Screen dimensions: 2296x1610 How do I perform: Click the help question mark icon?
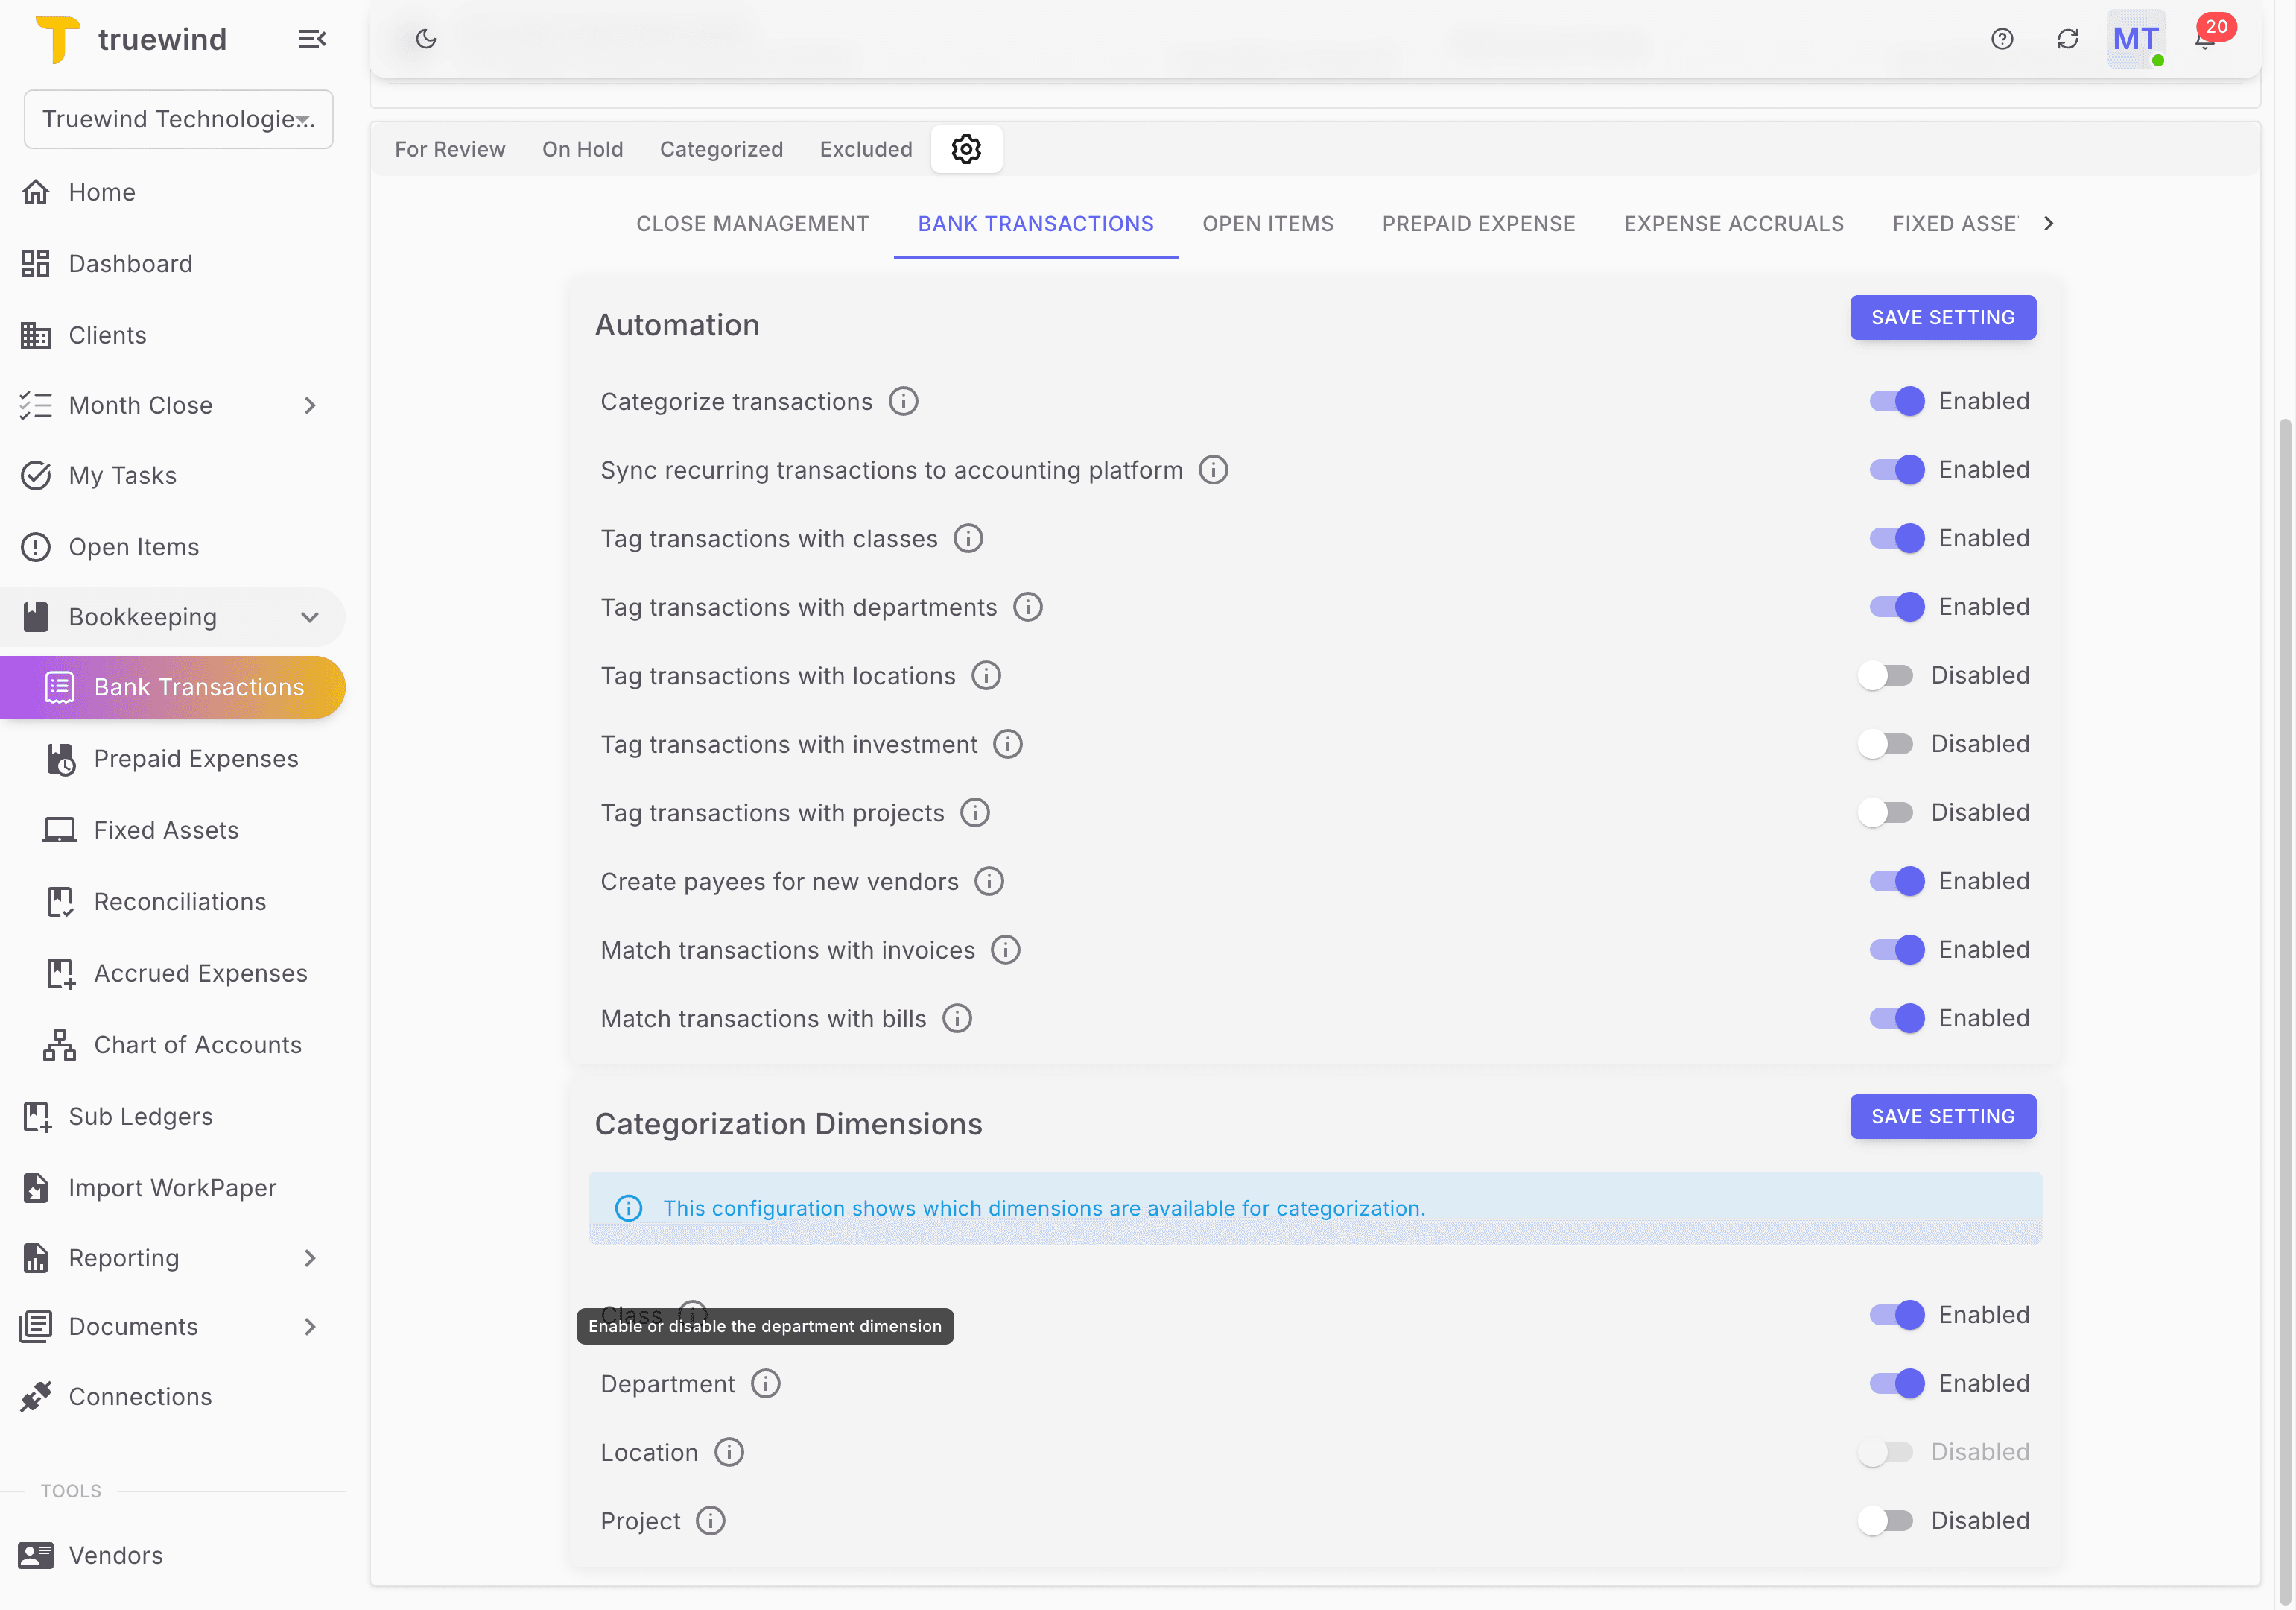click(x=2002, y=39)
